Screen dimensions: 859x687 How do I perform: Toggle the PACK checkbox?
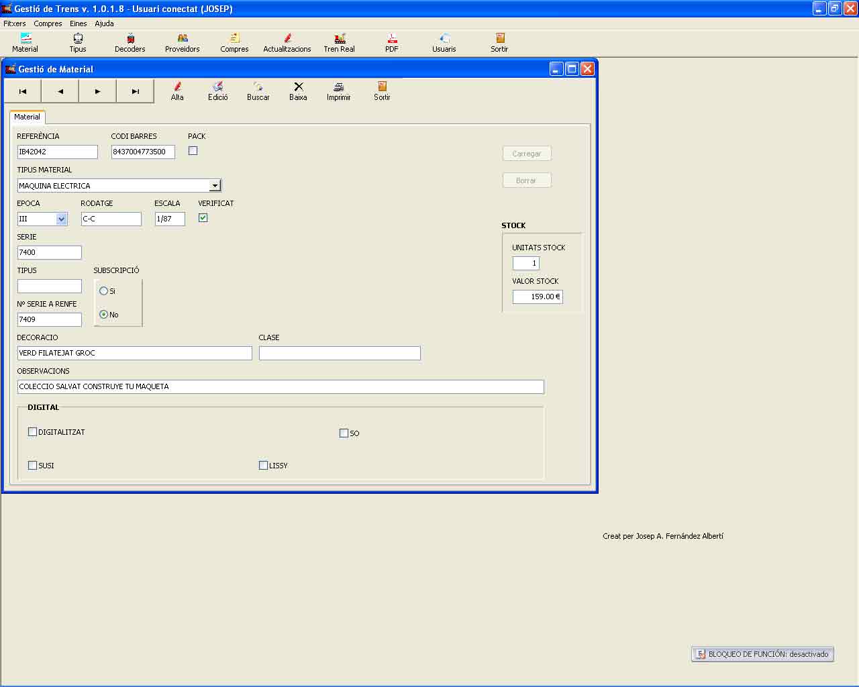[193, 151]
